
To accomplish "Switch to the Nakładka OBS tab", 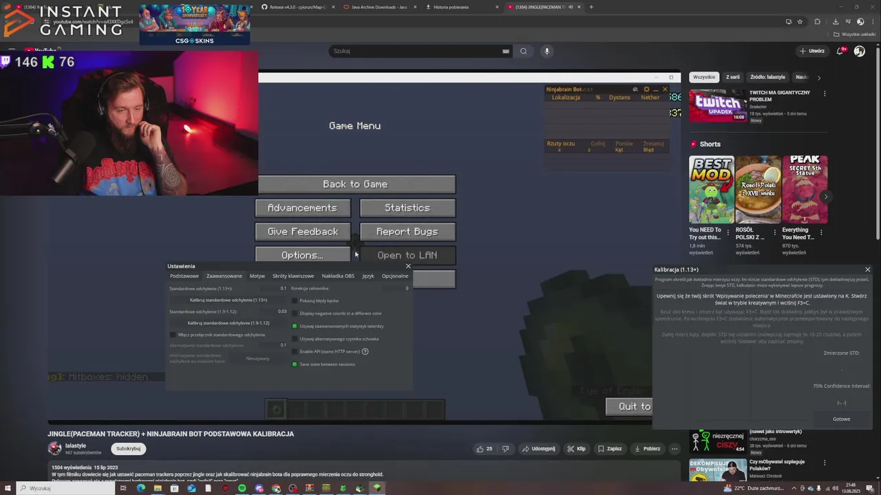I will pos(338,276).
